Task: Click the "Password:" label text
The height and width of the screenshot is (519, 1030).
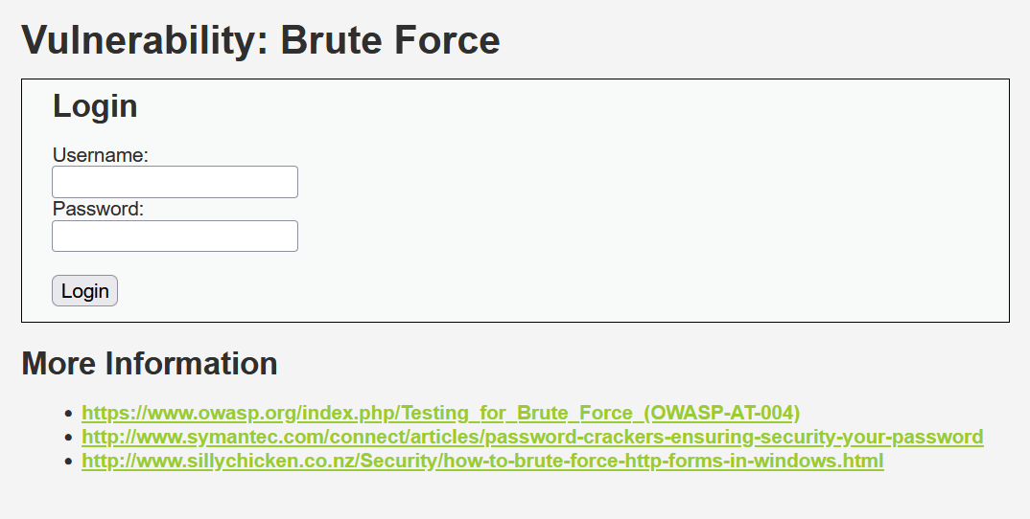Action: [x=98, y=210]
